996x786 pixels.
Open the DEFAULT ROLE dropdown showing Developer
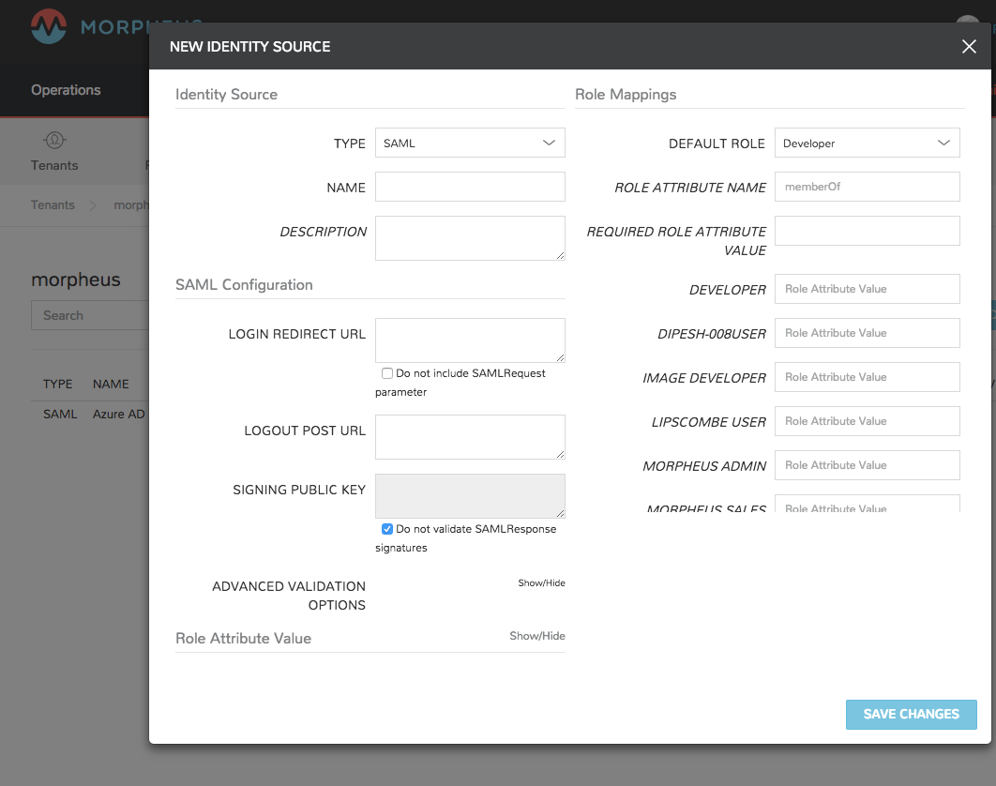tap(868, 143)
